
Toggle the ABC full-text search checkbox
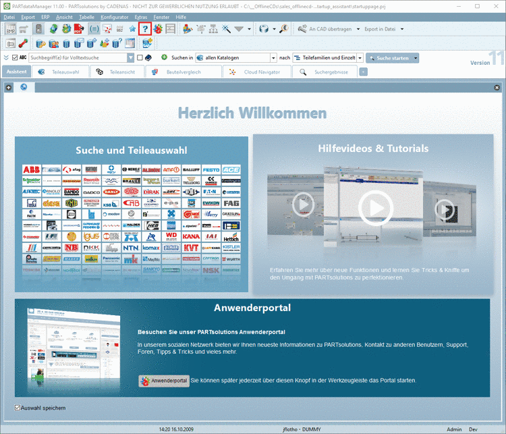coord(15,57)
